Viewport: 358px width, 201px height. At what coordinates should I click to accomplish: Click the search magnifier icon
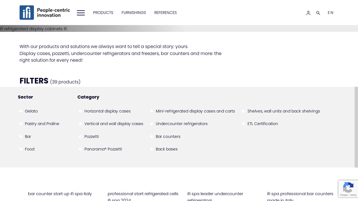click(x=318, y=13)
